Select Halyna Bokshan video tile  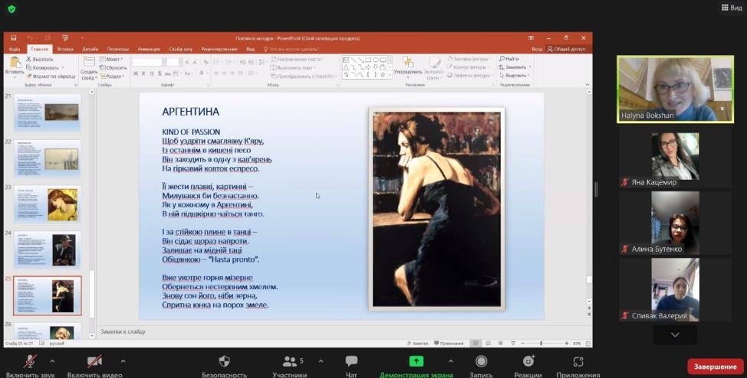pyautogui.click(x=675, y=90)
